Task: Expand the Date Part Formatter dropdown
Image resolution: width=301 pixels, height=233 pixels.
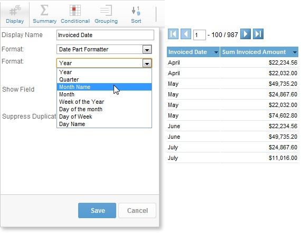Action: pyautogui.click(x=147, y=49)
